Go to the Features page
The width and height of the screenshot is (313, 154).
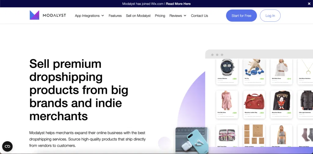tap(115, 16)
